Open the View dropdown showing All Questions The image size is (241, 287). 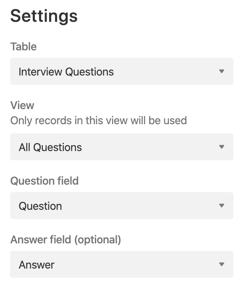122,147
